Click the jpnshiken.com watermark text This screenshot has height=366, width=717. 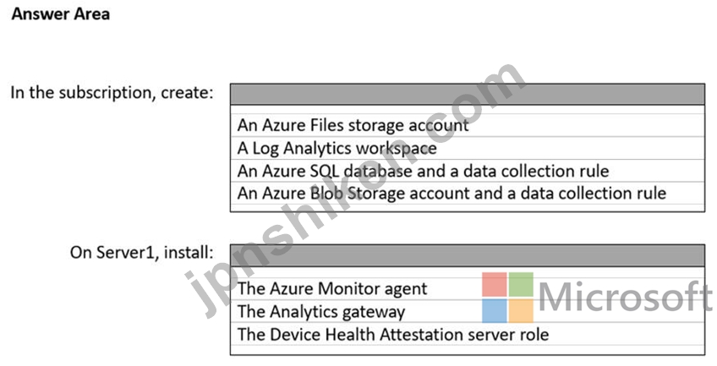355,190
